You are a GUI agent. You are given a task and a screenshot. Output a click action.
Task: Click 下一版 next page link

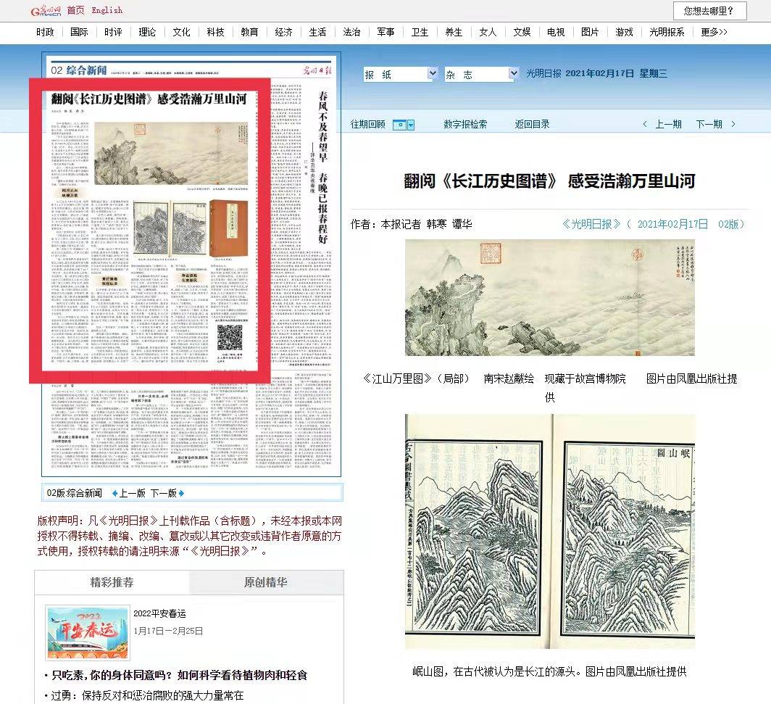click(163, 494)
